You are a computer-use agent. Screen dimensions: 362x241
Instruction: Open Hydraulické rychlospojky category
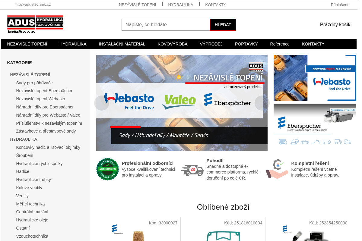40,164
